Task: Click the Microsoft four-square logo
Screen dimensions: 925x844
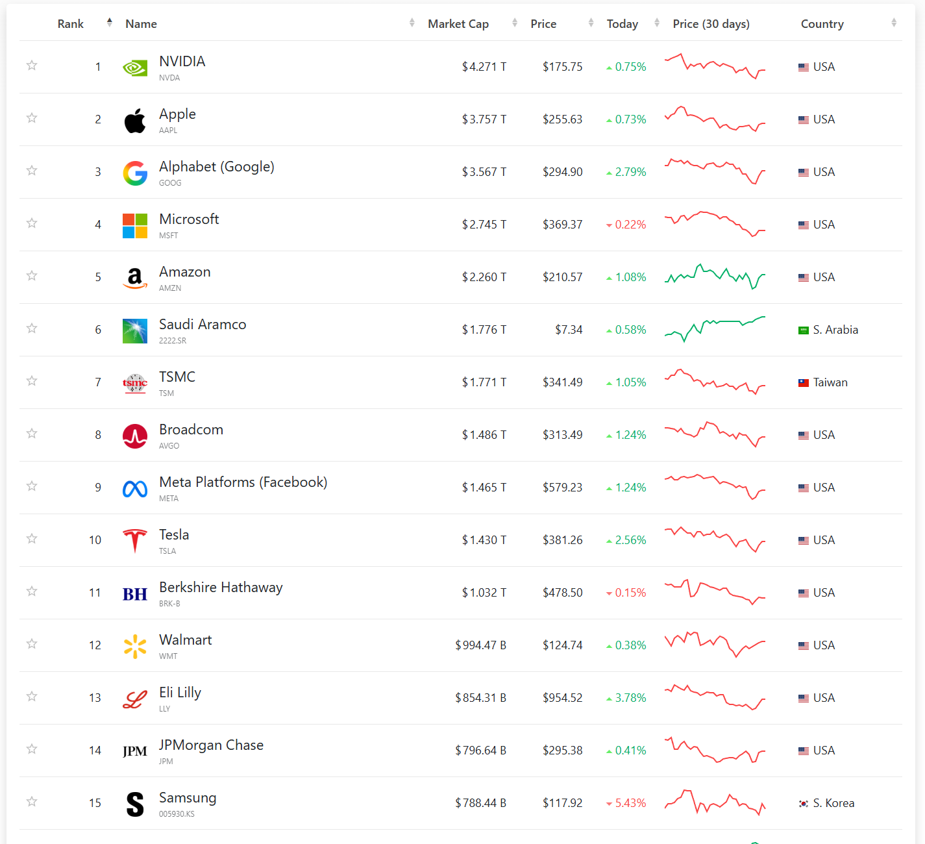Action: (135, 225)
